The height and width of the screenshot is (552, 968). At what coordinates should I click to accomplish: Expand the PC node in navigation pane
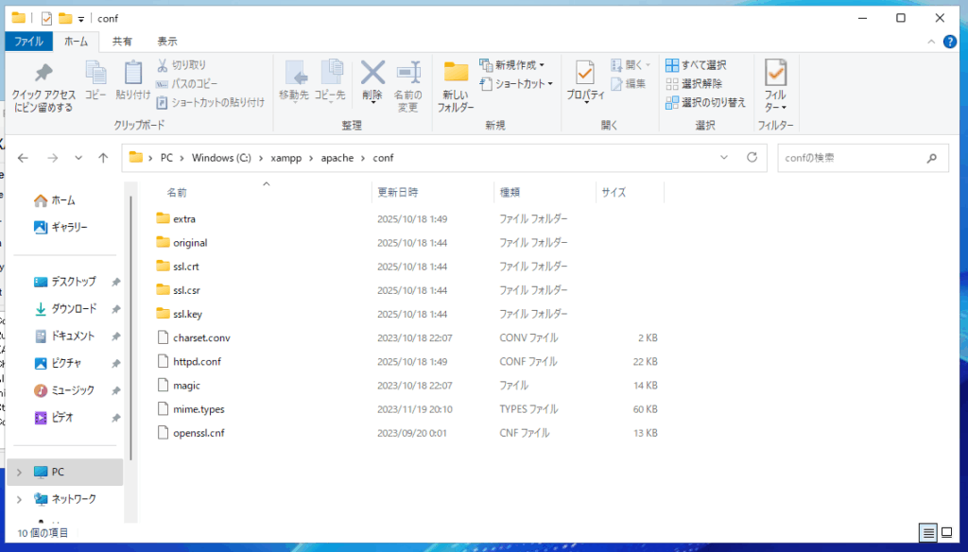[19, 472]
